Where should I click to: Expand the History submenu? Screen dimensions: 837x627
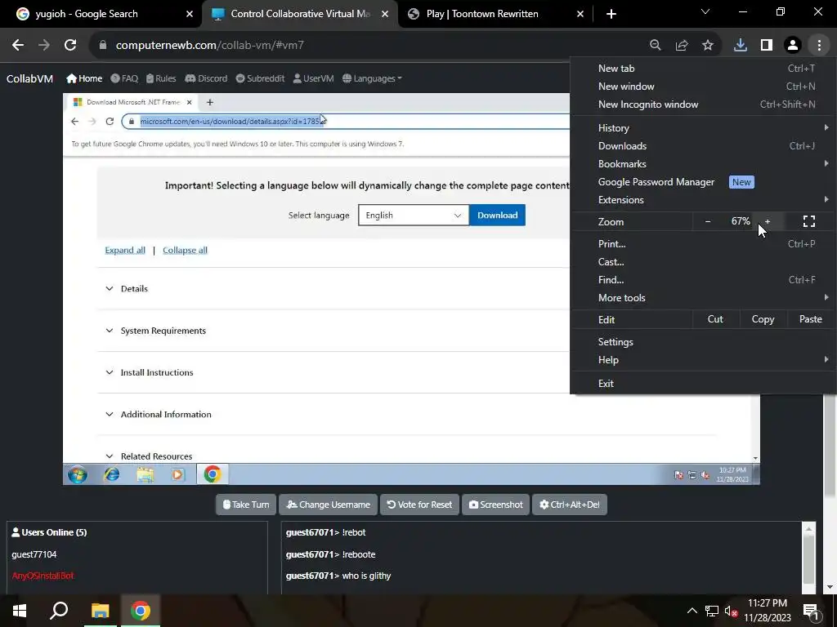[704, 128]
